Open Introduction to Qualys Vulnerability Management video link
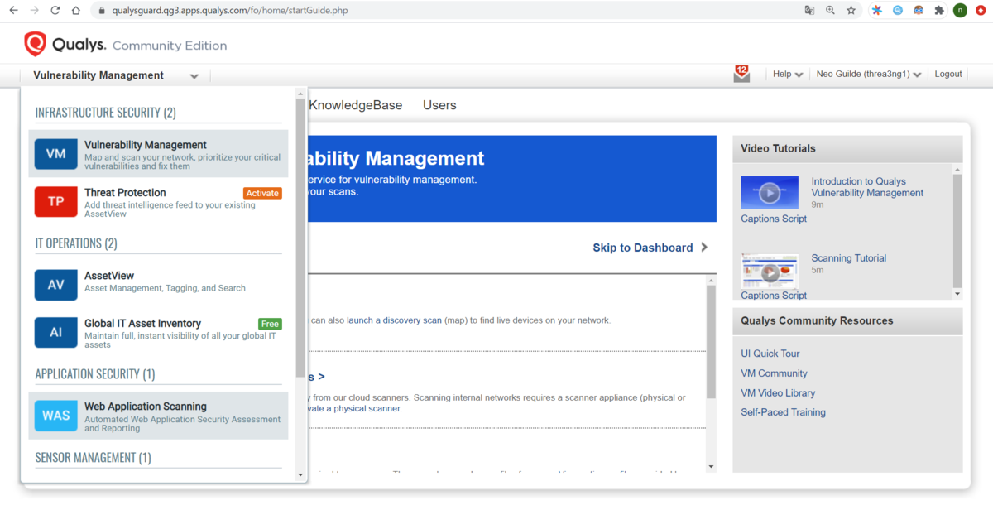The height and width of the screenshot is (510, 993). [x=867, y=187]
